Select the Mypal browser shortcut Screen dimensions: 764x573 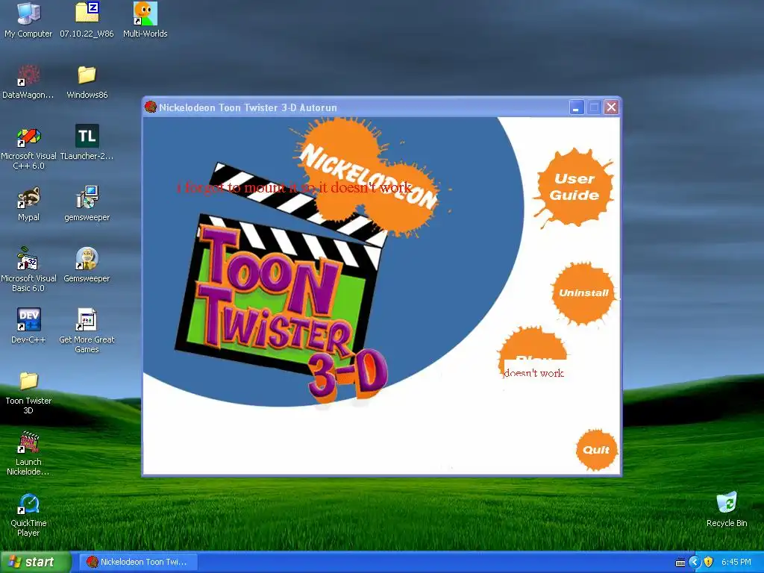tap(28, 204)
